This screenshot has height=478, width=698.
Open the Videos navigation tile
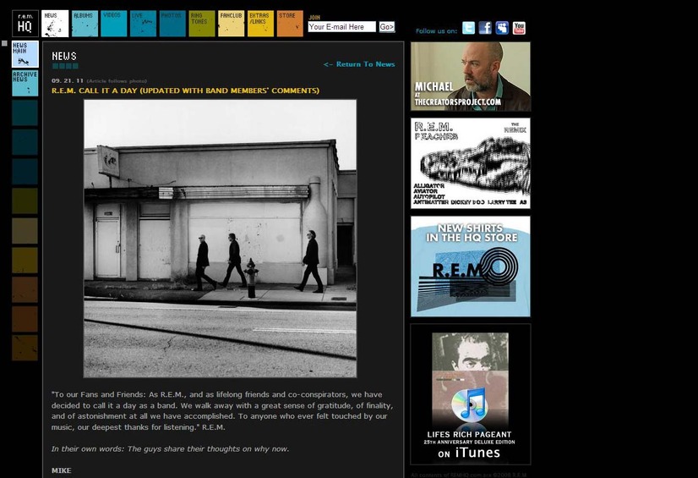(114, 24)
